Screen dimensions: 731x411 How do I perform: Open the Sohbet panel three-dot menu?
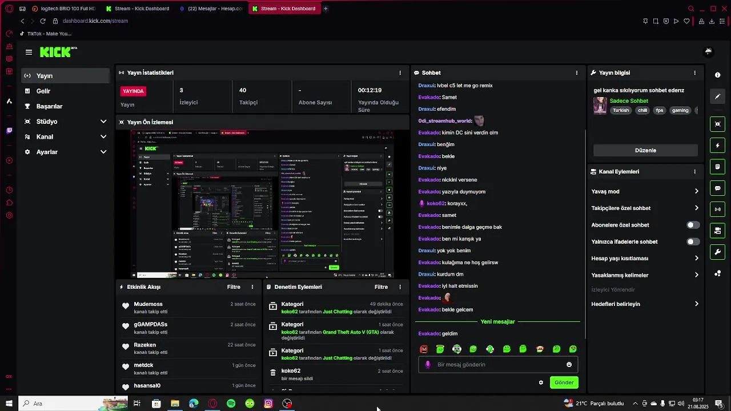point(576,72)
